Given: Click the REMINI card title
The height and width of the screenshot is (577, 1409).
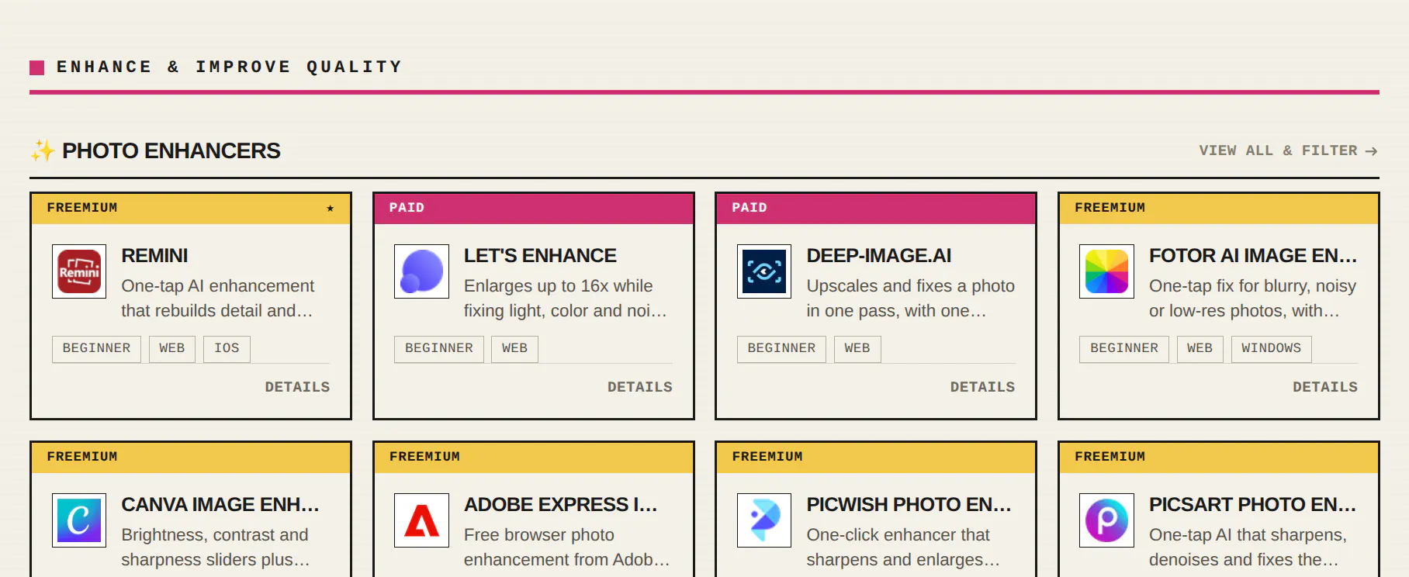Looking at the screenshot, I should coord(154,256).
